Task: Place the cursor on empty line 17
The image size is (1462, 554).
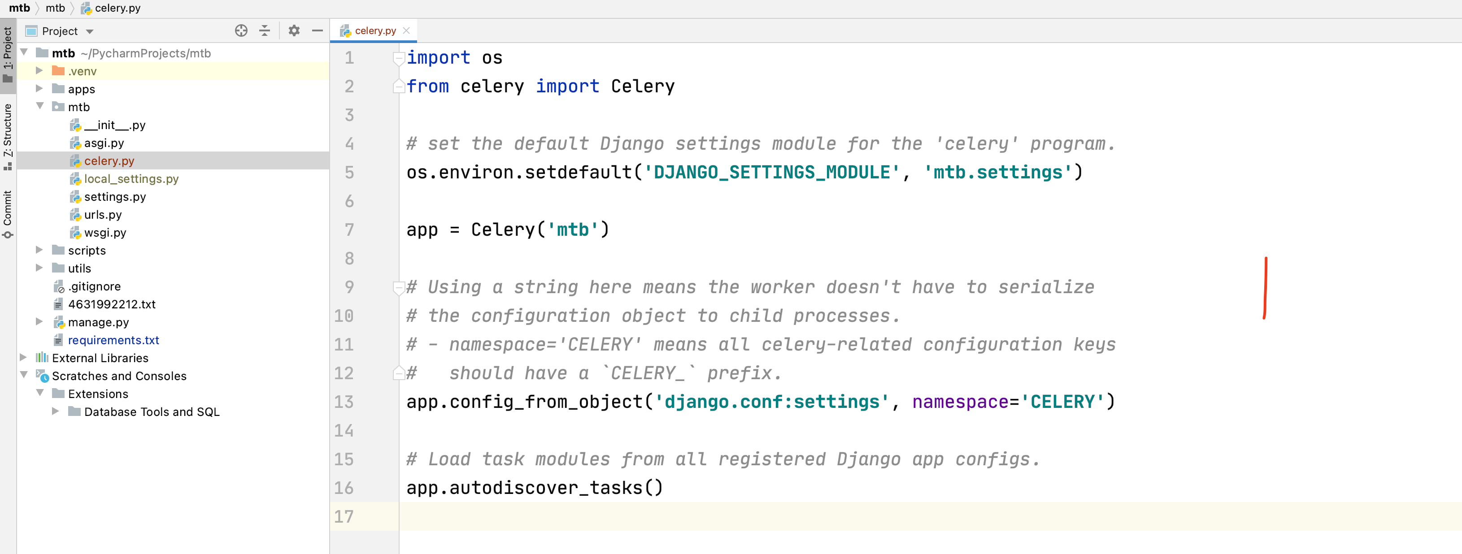Action: [x=681, y=517]
